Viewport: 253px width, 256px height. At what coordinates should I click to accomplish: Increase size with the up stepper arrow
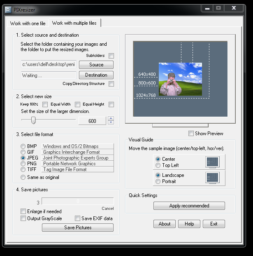(111, 119)
